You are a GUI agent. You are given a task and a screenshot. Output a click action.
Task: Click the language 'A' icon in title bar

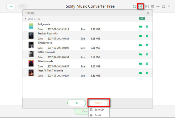[x=147, y=6]
